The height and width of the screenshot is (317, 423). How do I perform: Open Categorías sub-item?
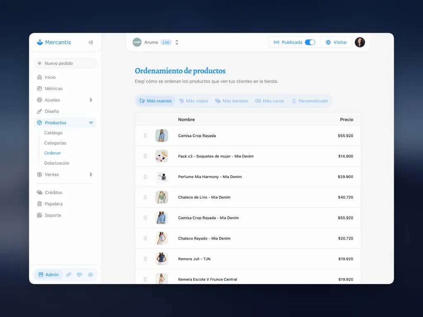click(55, 143)
